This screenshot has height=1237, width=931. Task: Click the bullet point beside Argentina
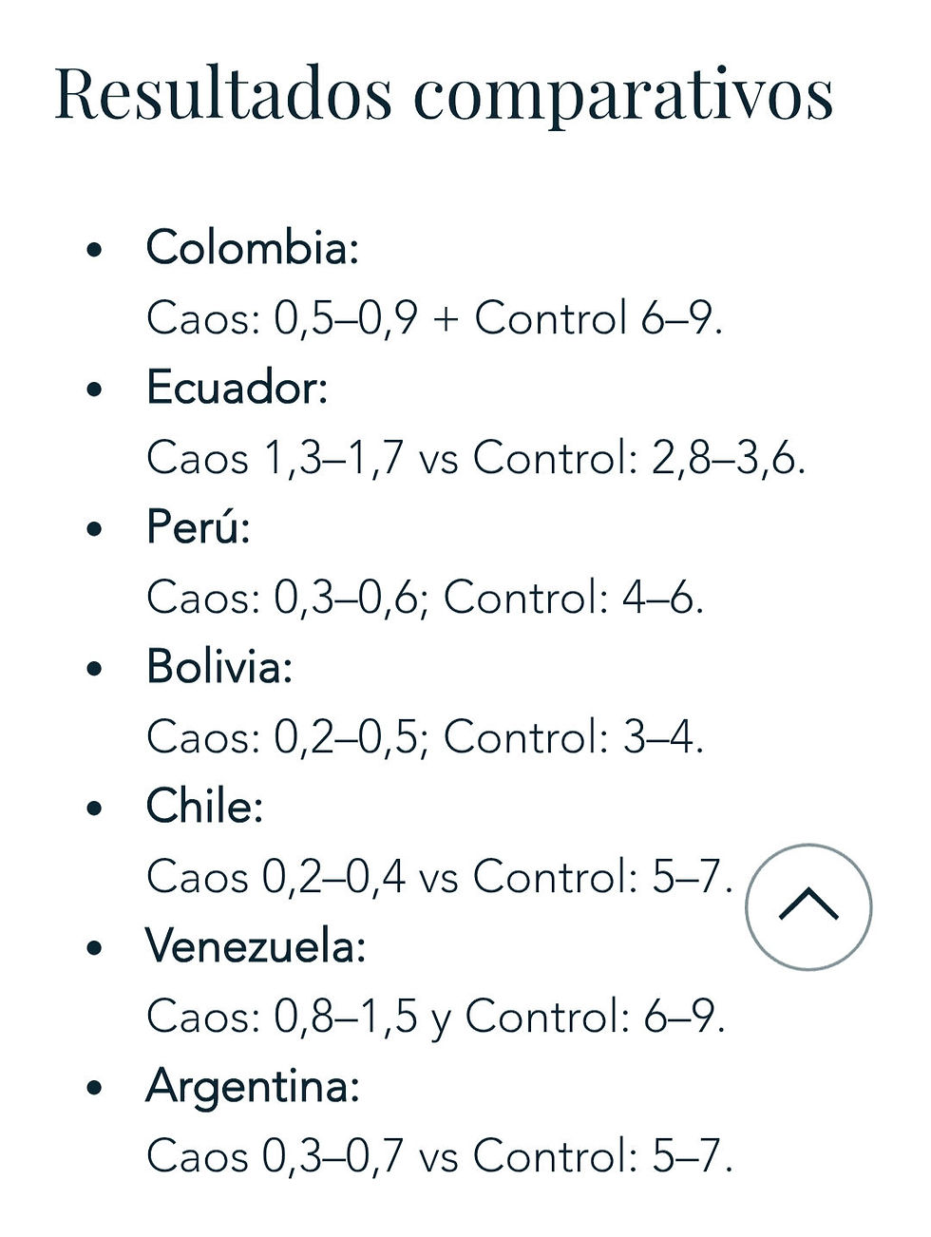click(x=93, y=1088)
